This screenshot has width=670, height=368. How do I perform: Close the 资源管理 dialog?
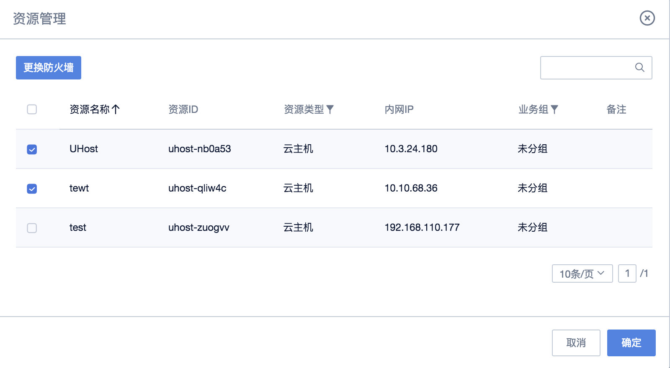pyautogui.click(x=647, y=18)
